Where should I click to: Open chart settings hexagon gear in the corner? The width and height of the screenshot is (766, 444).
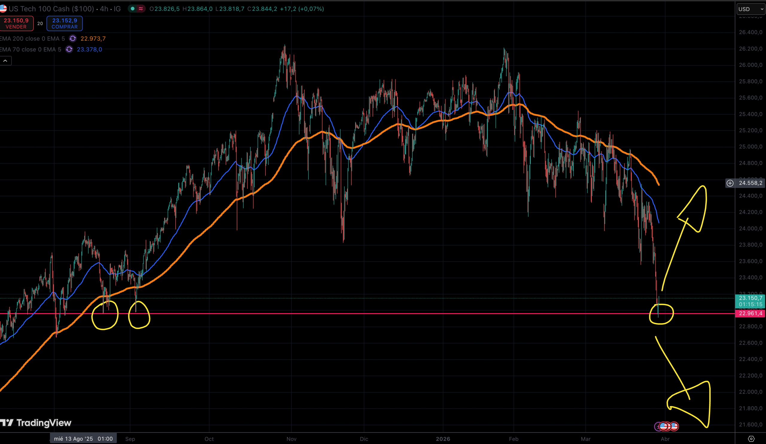coord(751,439)
